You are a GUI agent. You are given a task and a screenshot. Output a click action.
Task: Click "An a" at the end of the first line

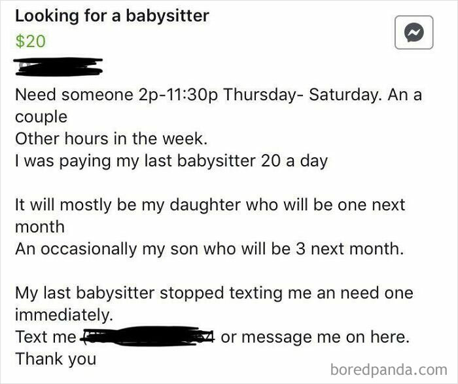pos(405,95)
